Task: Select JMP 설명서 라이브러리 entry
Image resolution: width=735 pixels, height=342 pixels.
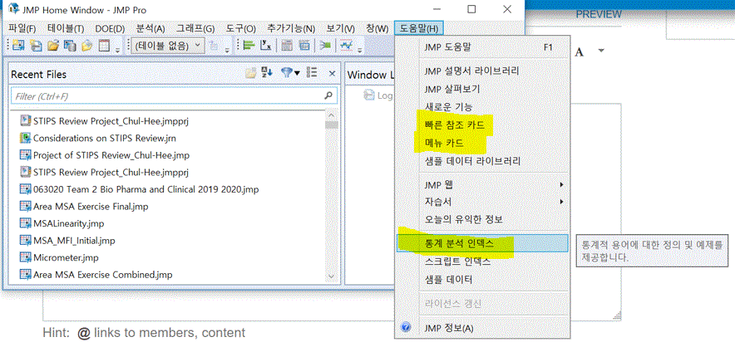Action: point(483,71)
